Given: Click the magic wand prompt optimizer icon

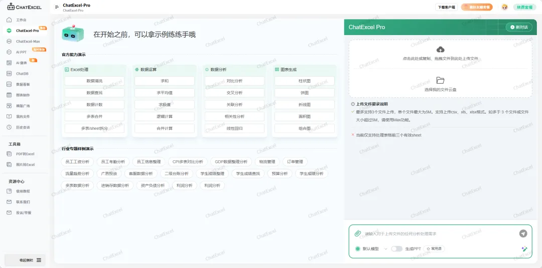Looking at the screenshot, I should point(524,248).
